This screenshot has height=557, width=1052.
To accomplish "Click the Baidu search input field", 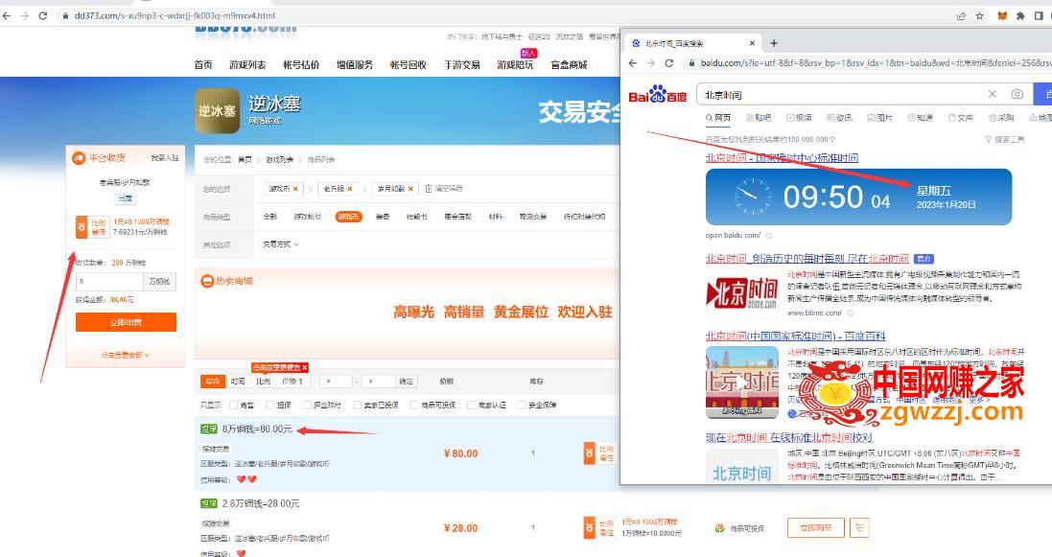I will tap(843, 95).
